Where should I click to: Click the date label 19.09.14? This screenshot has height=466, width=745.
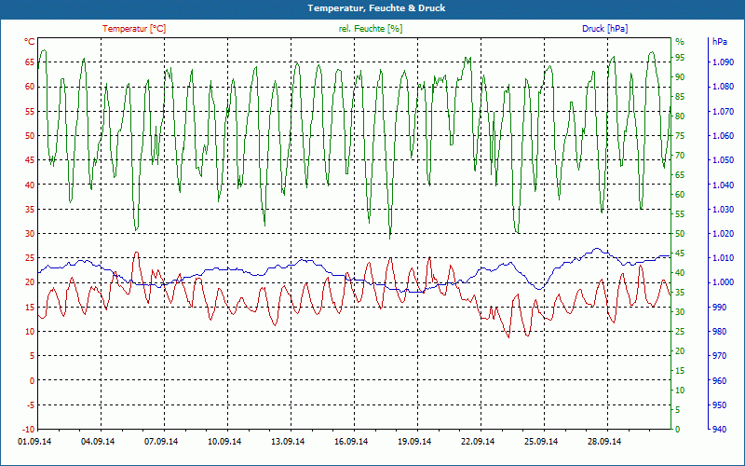coord(414,442)
